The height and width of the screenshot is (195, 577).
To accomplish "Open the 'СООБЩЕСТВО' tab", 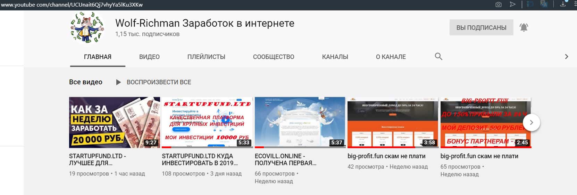I will point(274,57).
